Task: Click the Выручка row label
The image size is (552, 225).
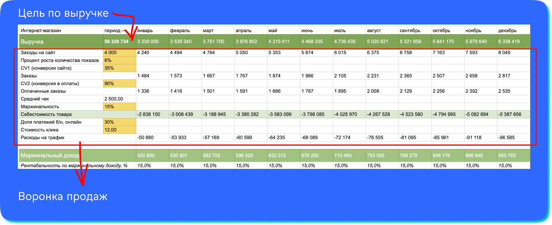Action: pyautogui.click(x=32, y=42)
